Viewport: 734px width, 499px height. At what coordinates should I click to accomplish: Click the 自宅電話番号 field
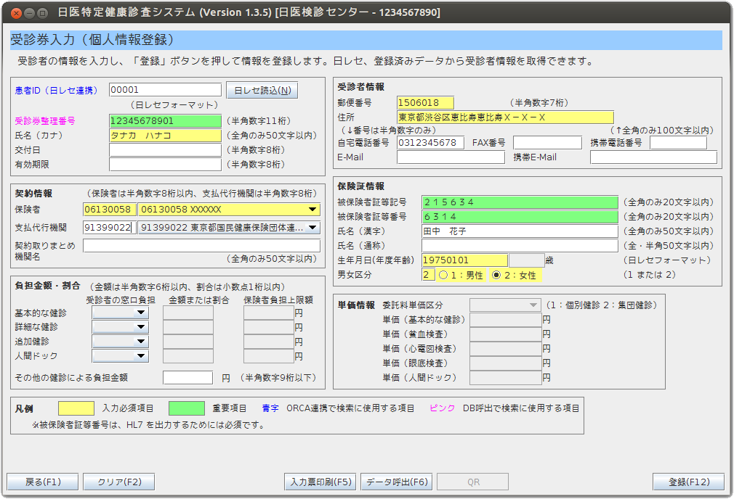pyautogui.click(x=431, y=142)
